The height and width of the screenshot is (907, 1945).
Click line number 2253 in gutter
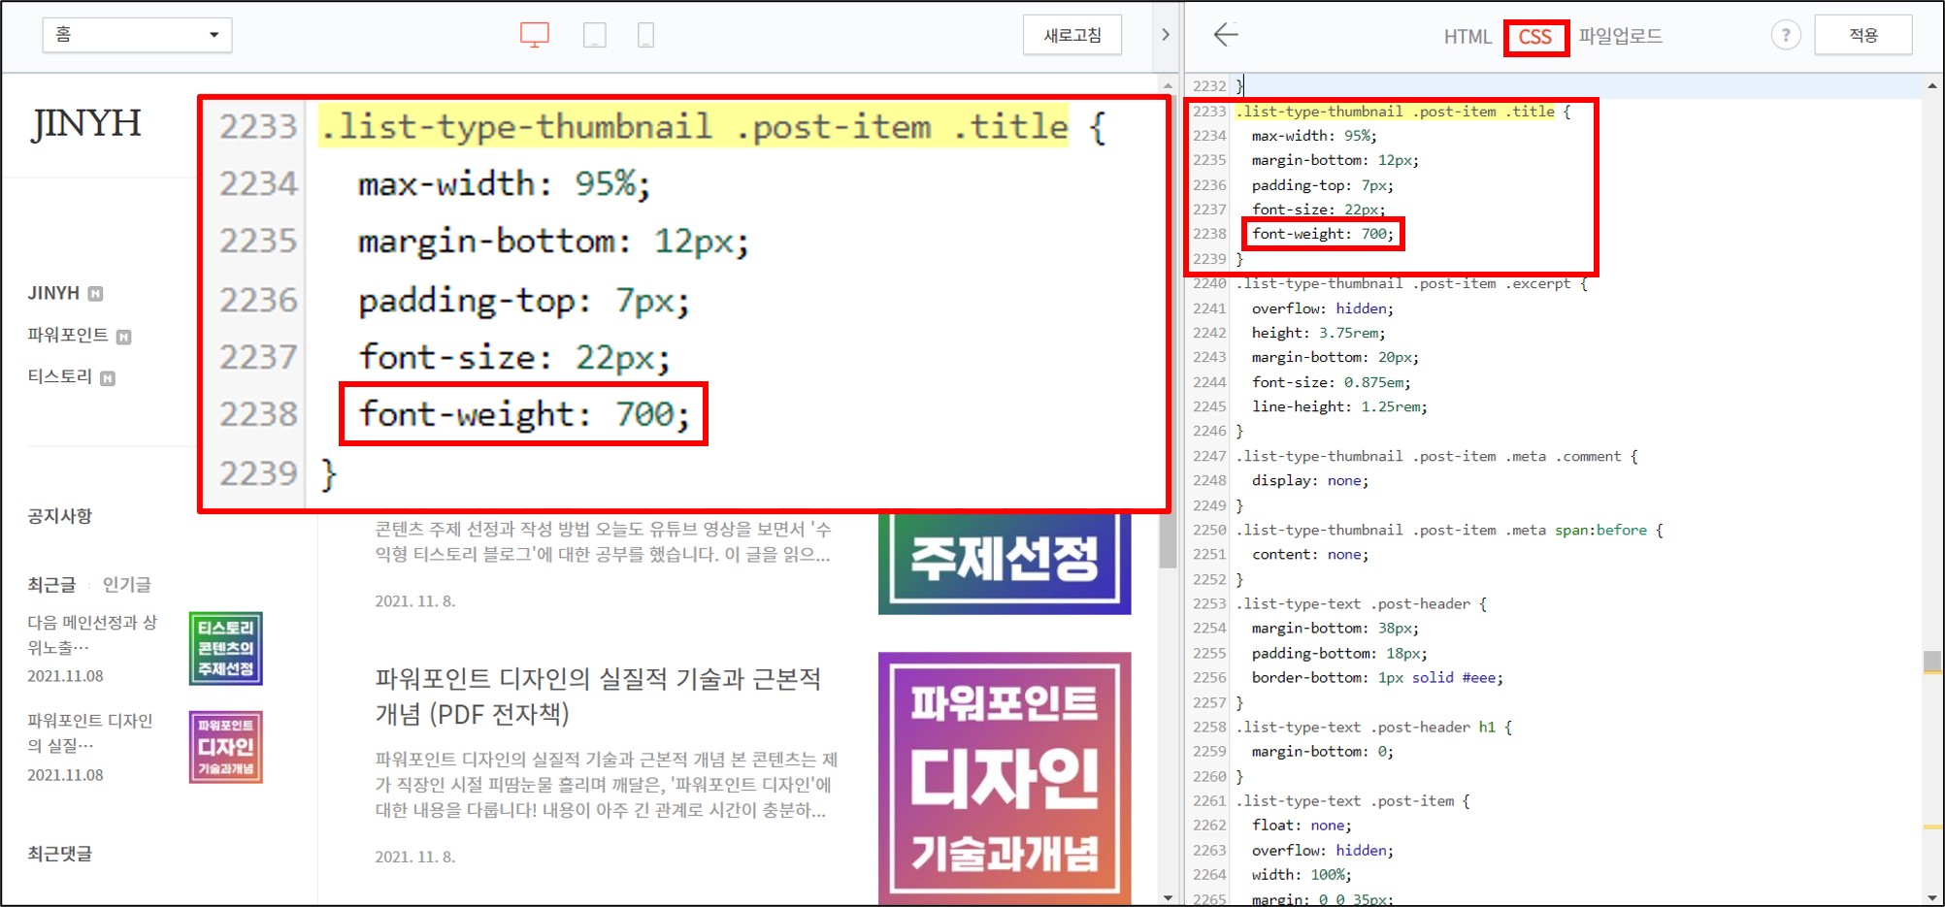[1209, 604]
